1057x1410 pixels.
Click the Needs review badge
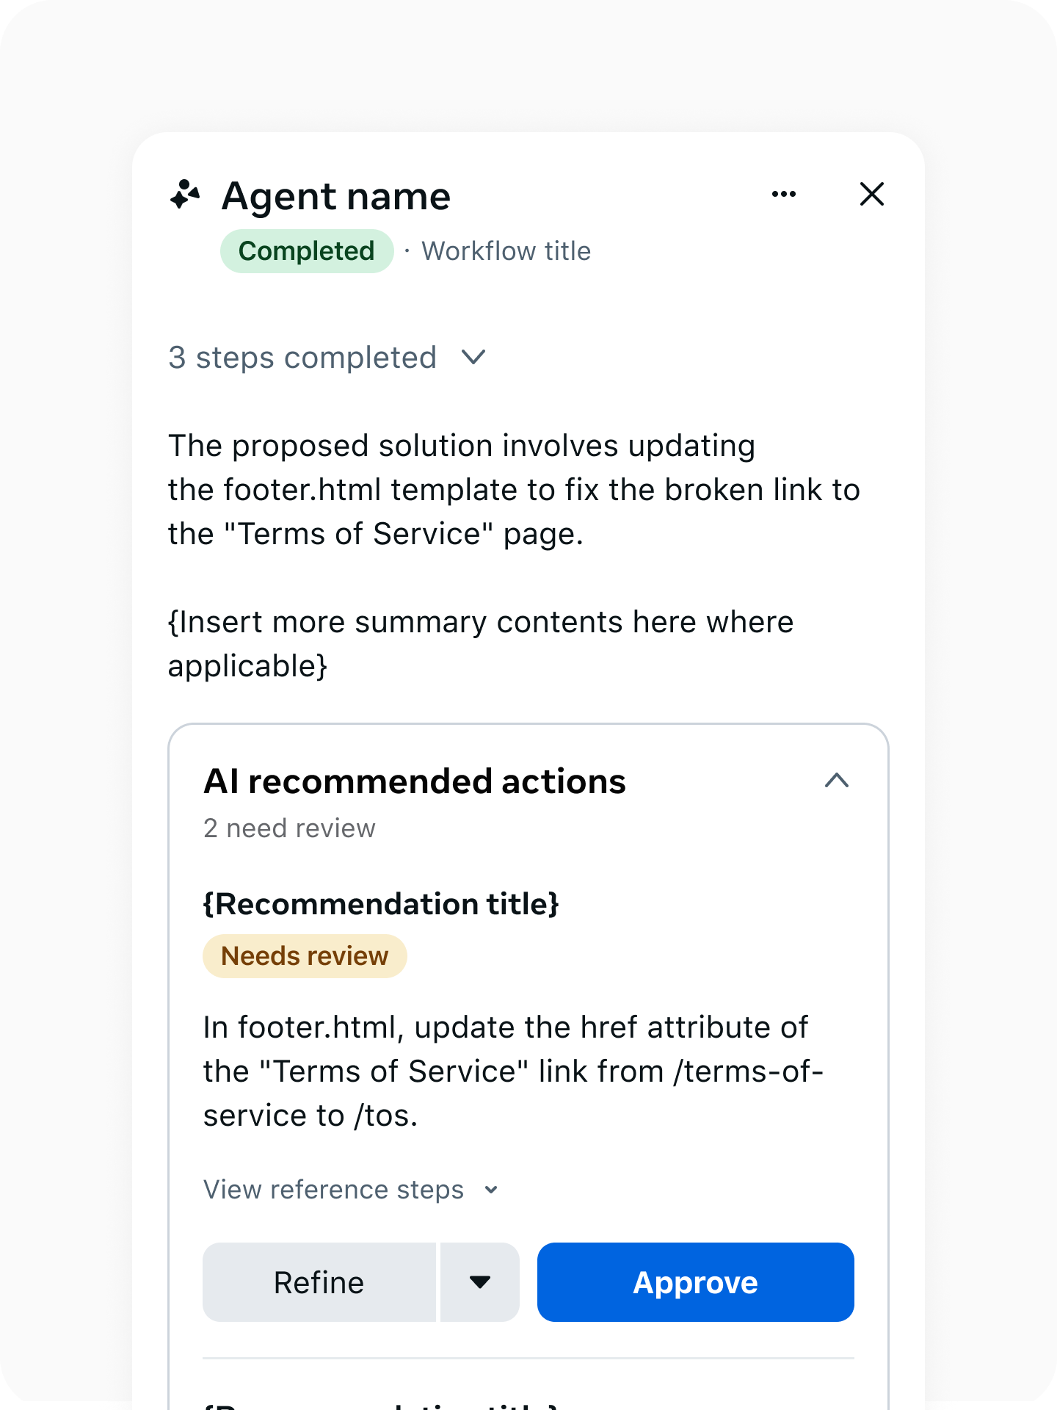pos(305,956)
